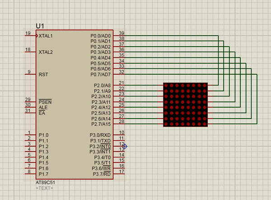Click pin number 9 at RST
Image resolution: width=271 pixels, height=200 pixels.
[29, 71]
